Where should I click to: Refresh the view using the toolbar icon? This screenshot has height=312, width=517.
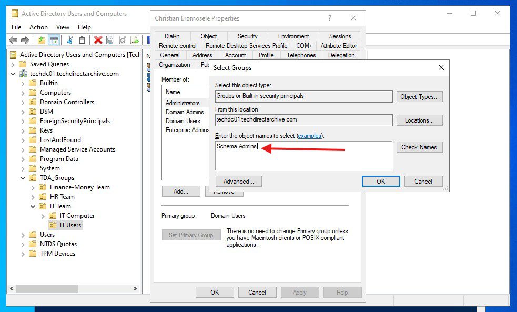(123, 39)
